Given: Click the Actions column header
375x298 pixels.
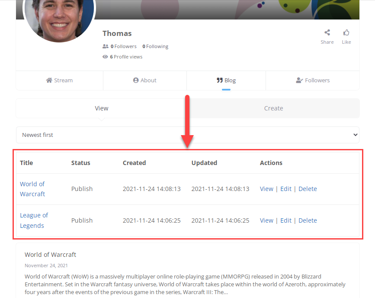Looking at the screenshot, I should coord(271,163).
